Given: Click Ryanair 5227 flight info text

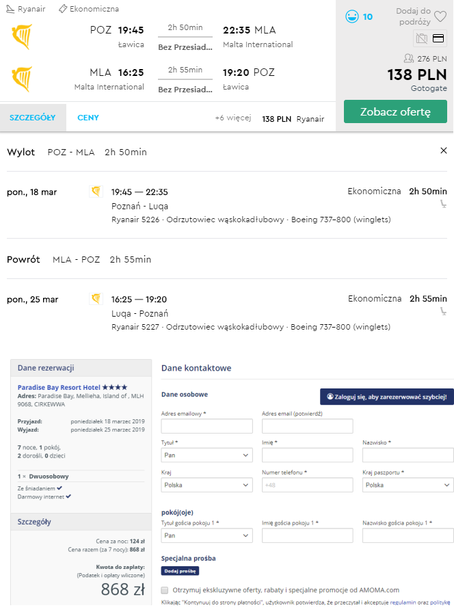Looking at the screenshot, I should pos(251,327).
